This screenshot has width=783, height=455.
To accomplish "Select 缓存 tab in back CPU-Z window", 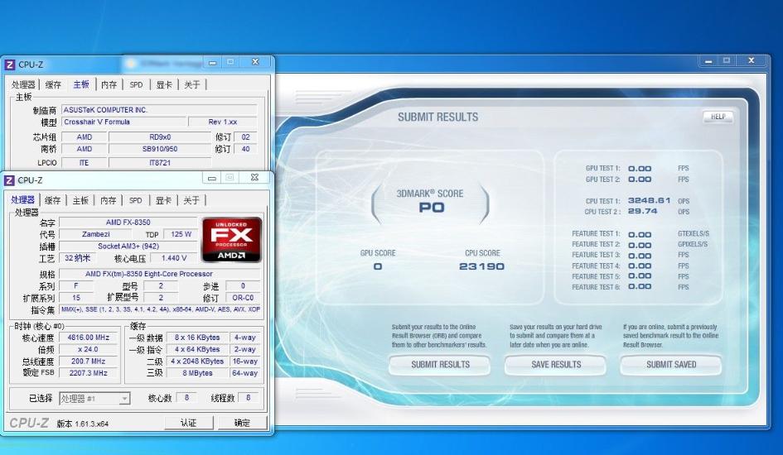I will 53,84.
